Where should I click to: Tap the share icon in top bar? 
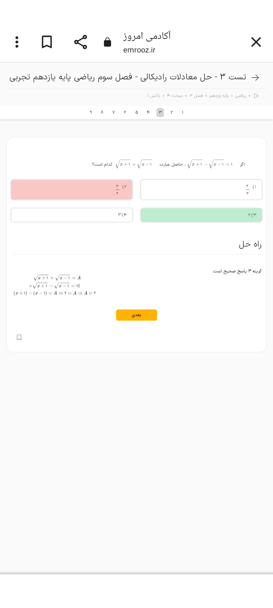point(80,42)
